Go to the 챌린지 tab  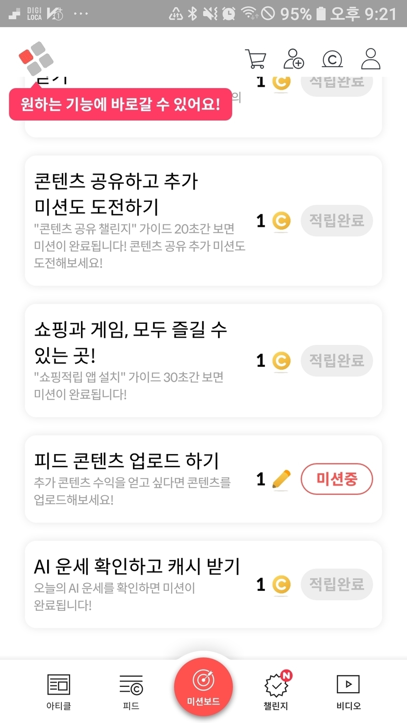coord(276,692)
